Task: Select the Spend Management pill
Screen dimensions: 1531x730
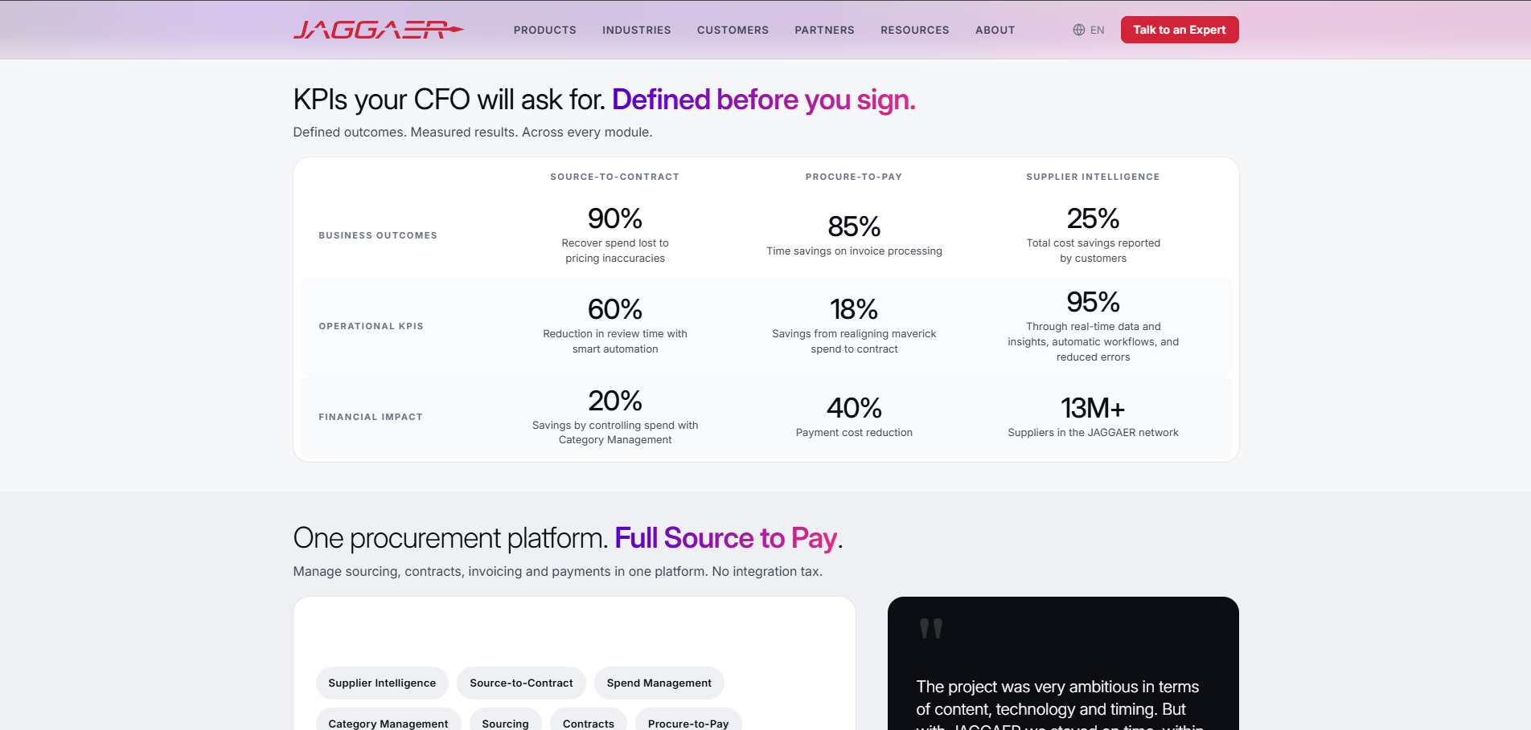Action: point(659,683)
